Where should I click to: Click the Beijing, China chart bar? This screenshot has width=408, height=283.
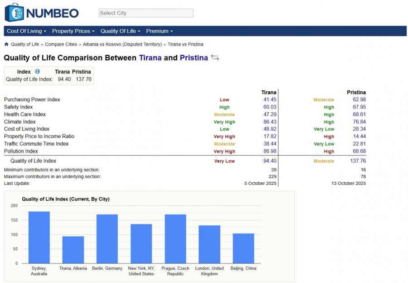pos(243,248)
